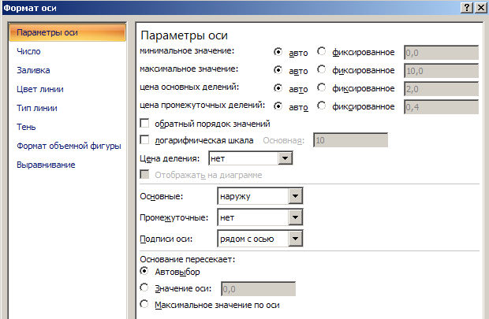Select фиксированное for максимальное значение
The image size is (489, 319).
tap(322, 69)
